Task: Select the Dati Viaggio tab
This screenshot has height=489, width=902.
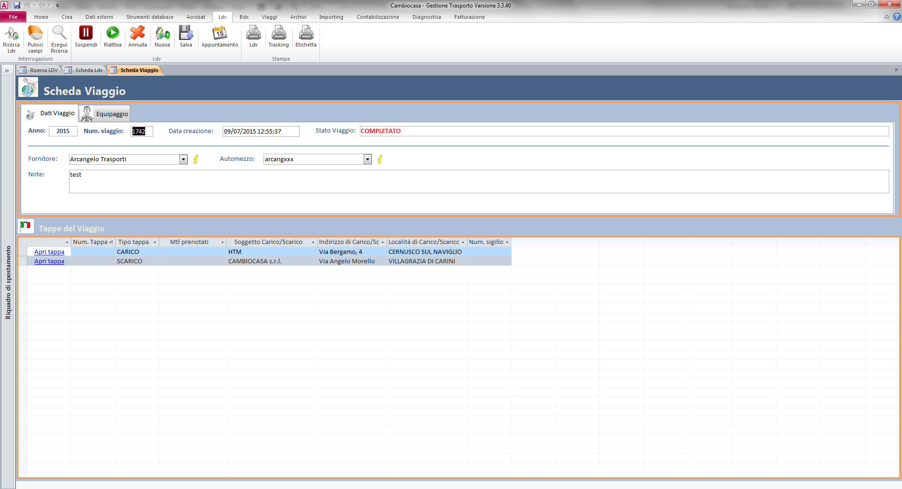Action: [x=50, y=113]
